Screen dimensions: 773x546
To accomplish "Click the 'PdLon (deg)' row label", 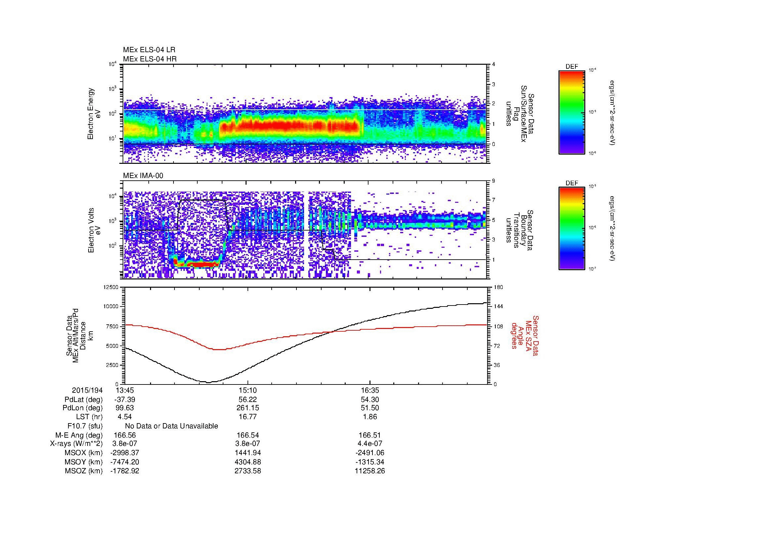I will (83, 408).
